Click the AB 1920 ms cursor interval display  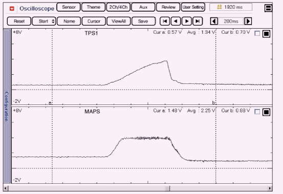tap(231, 7)
